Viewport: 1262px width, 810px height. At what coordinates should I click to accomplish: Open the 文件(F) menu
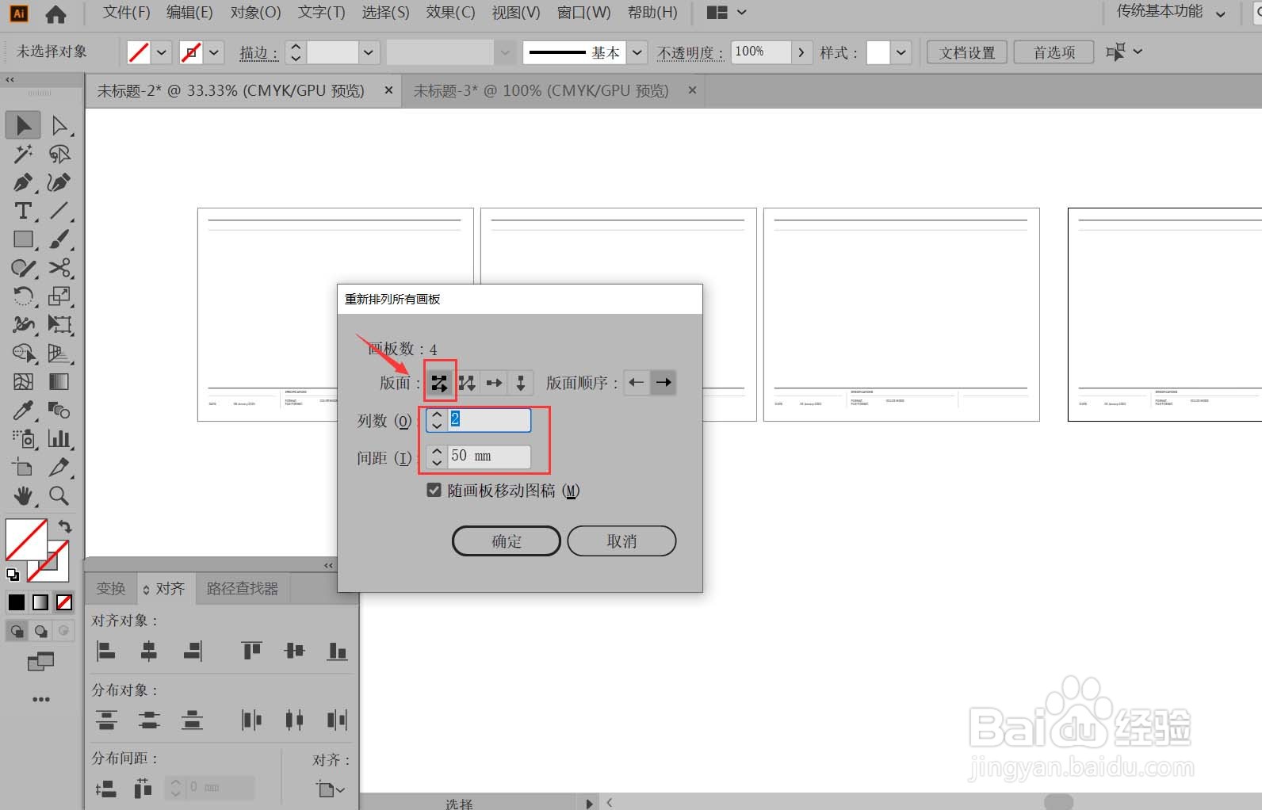coord(126,13)
